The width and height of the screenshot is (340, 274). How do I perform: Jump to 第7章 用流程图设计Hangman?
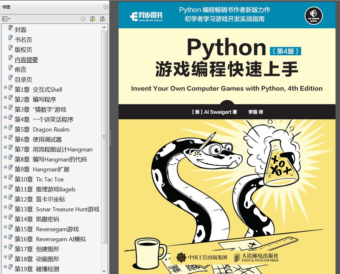tap(54, 150)
